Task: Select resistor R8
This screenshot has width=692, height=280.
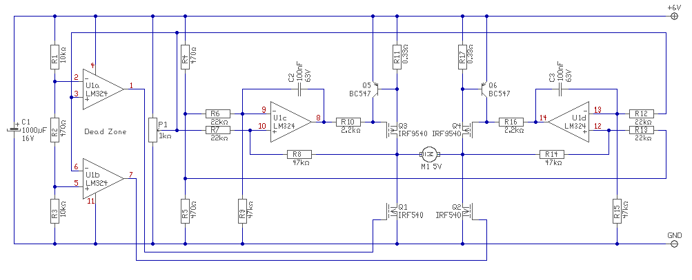Action: [299, 154]
